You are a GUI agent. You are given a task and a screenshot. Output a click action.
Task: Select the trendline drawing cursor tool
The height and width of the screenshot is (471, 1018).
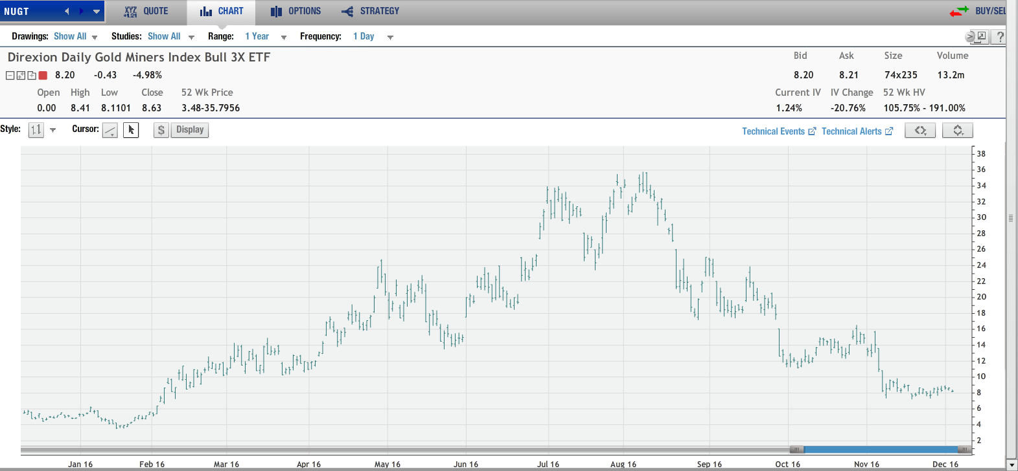pos(110,130)
